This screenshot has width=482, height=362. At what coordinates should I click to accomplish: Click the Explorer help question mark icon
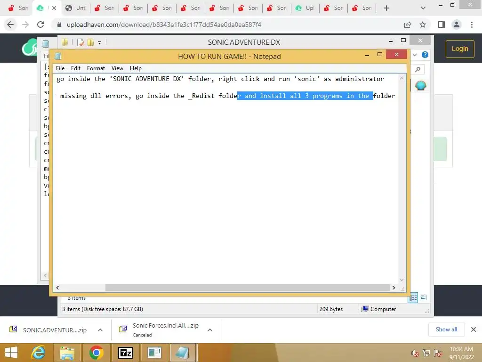click(425, 55)
